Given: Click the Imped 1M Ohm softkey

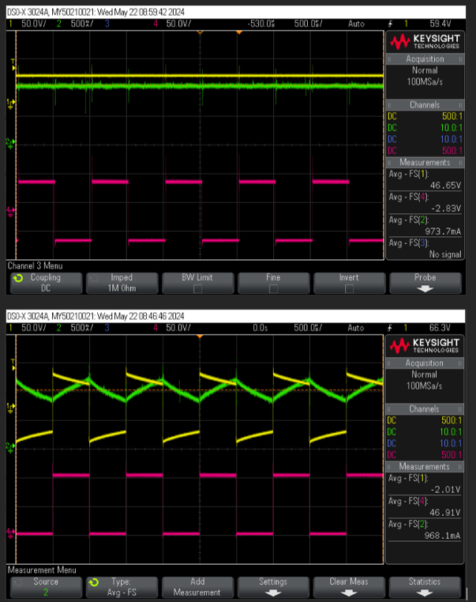Looking at the screenshot, I should click(x=122, y=283).
